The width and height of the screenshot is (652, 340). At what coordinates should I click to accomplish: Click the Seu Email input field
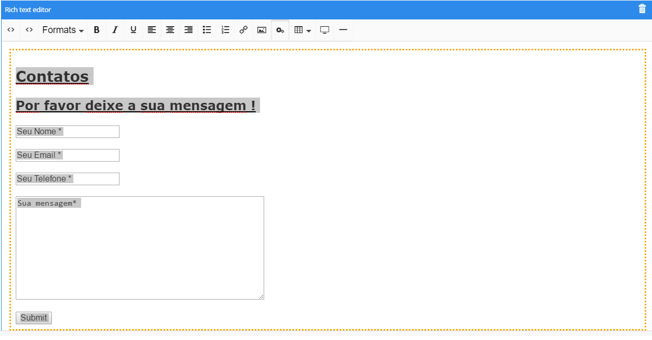68,155
